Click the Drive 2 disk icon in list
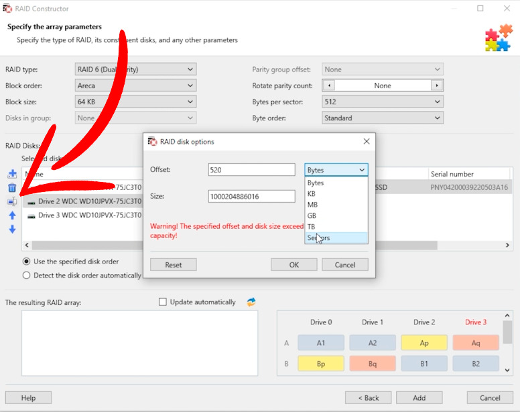 (x=31, y=202)
